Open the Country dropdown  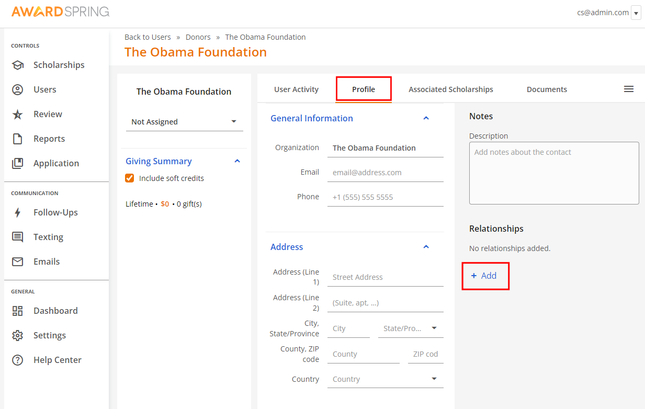point(434,379)
